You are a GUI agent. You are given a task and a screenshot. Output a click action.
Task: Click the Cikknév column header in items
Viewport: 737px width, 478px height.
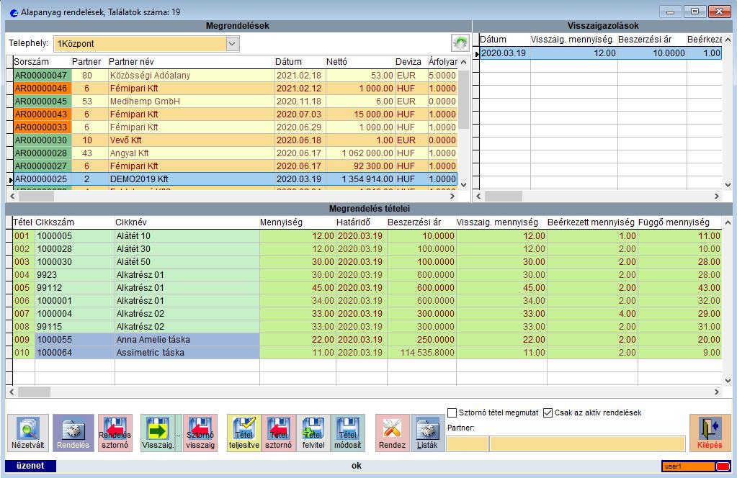pyautogui.click(x=187, y=222)
